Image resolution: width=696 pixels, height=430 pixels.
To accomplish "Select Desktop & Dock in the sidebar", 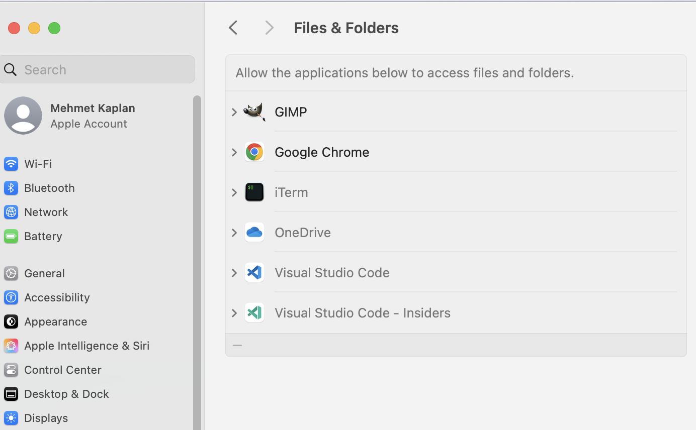I will (66, 394).
